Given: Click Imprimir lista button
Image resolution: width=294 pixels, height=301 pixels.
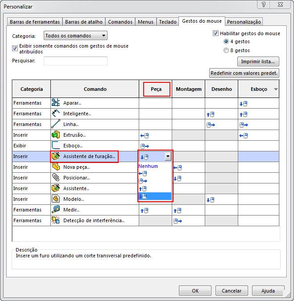Looking at the screenshot, I should point(258,61).
